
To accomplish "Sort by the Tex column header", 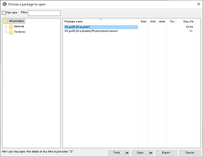I will [x=172, y=21].
